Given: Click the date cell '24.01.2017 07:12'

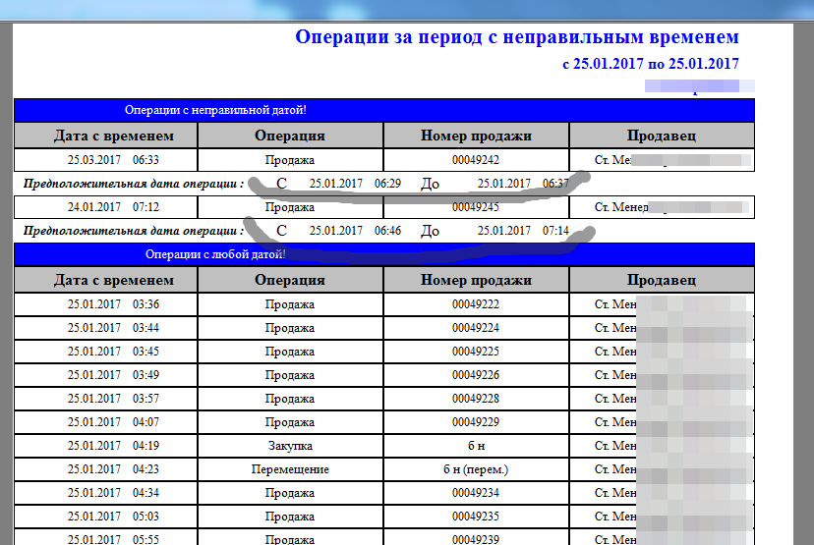Looking at the screenshot, I should click(106, 207).
